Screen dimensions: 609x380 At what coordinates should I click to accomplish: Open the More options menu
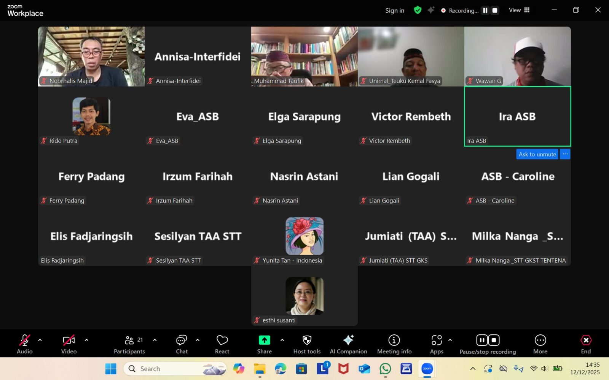[540, 344]
